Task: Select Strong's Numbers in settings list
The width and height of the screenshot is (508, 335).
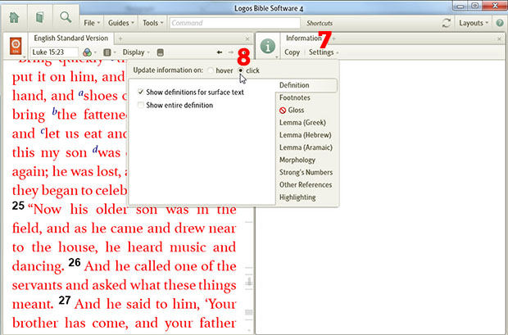Action: [306, 172]
